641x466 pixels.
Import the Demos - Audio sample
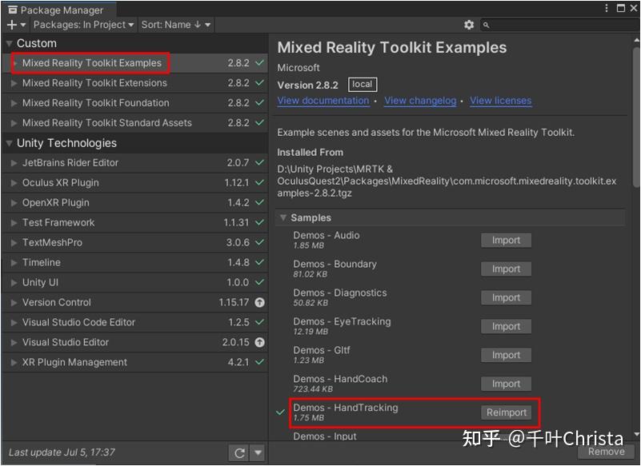[x=506, y=240]
